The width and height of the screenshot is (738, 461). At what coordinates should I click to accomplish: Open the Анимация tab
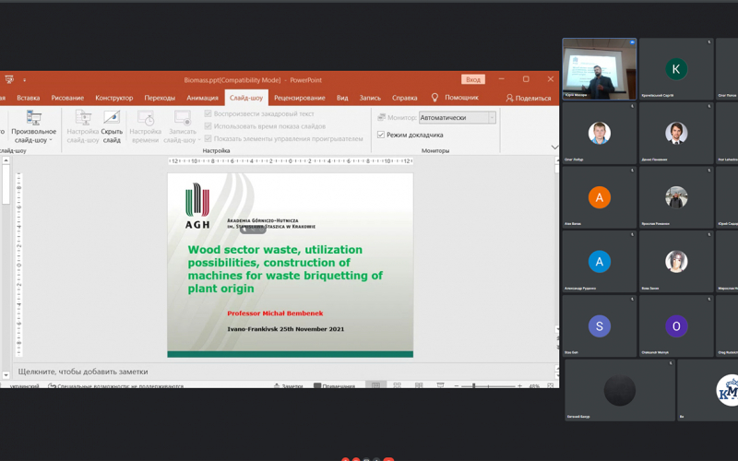(202, 98)
